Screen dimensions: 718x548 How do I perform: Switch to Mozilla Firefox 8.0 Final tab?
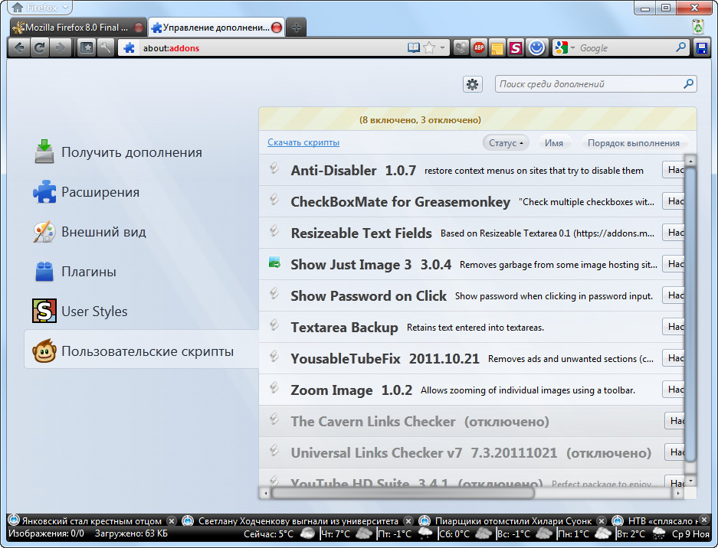pos(73,27)
